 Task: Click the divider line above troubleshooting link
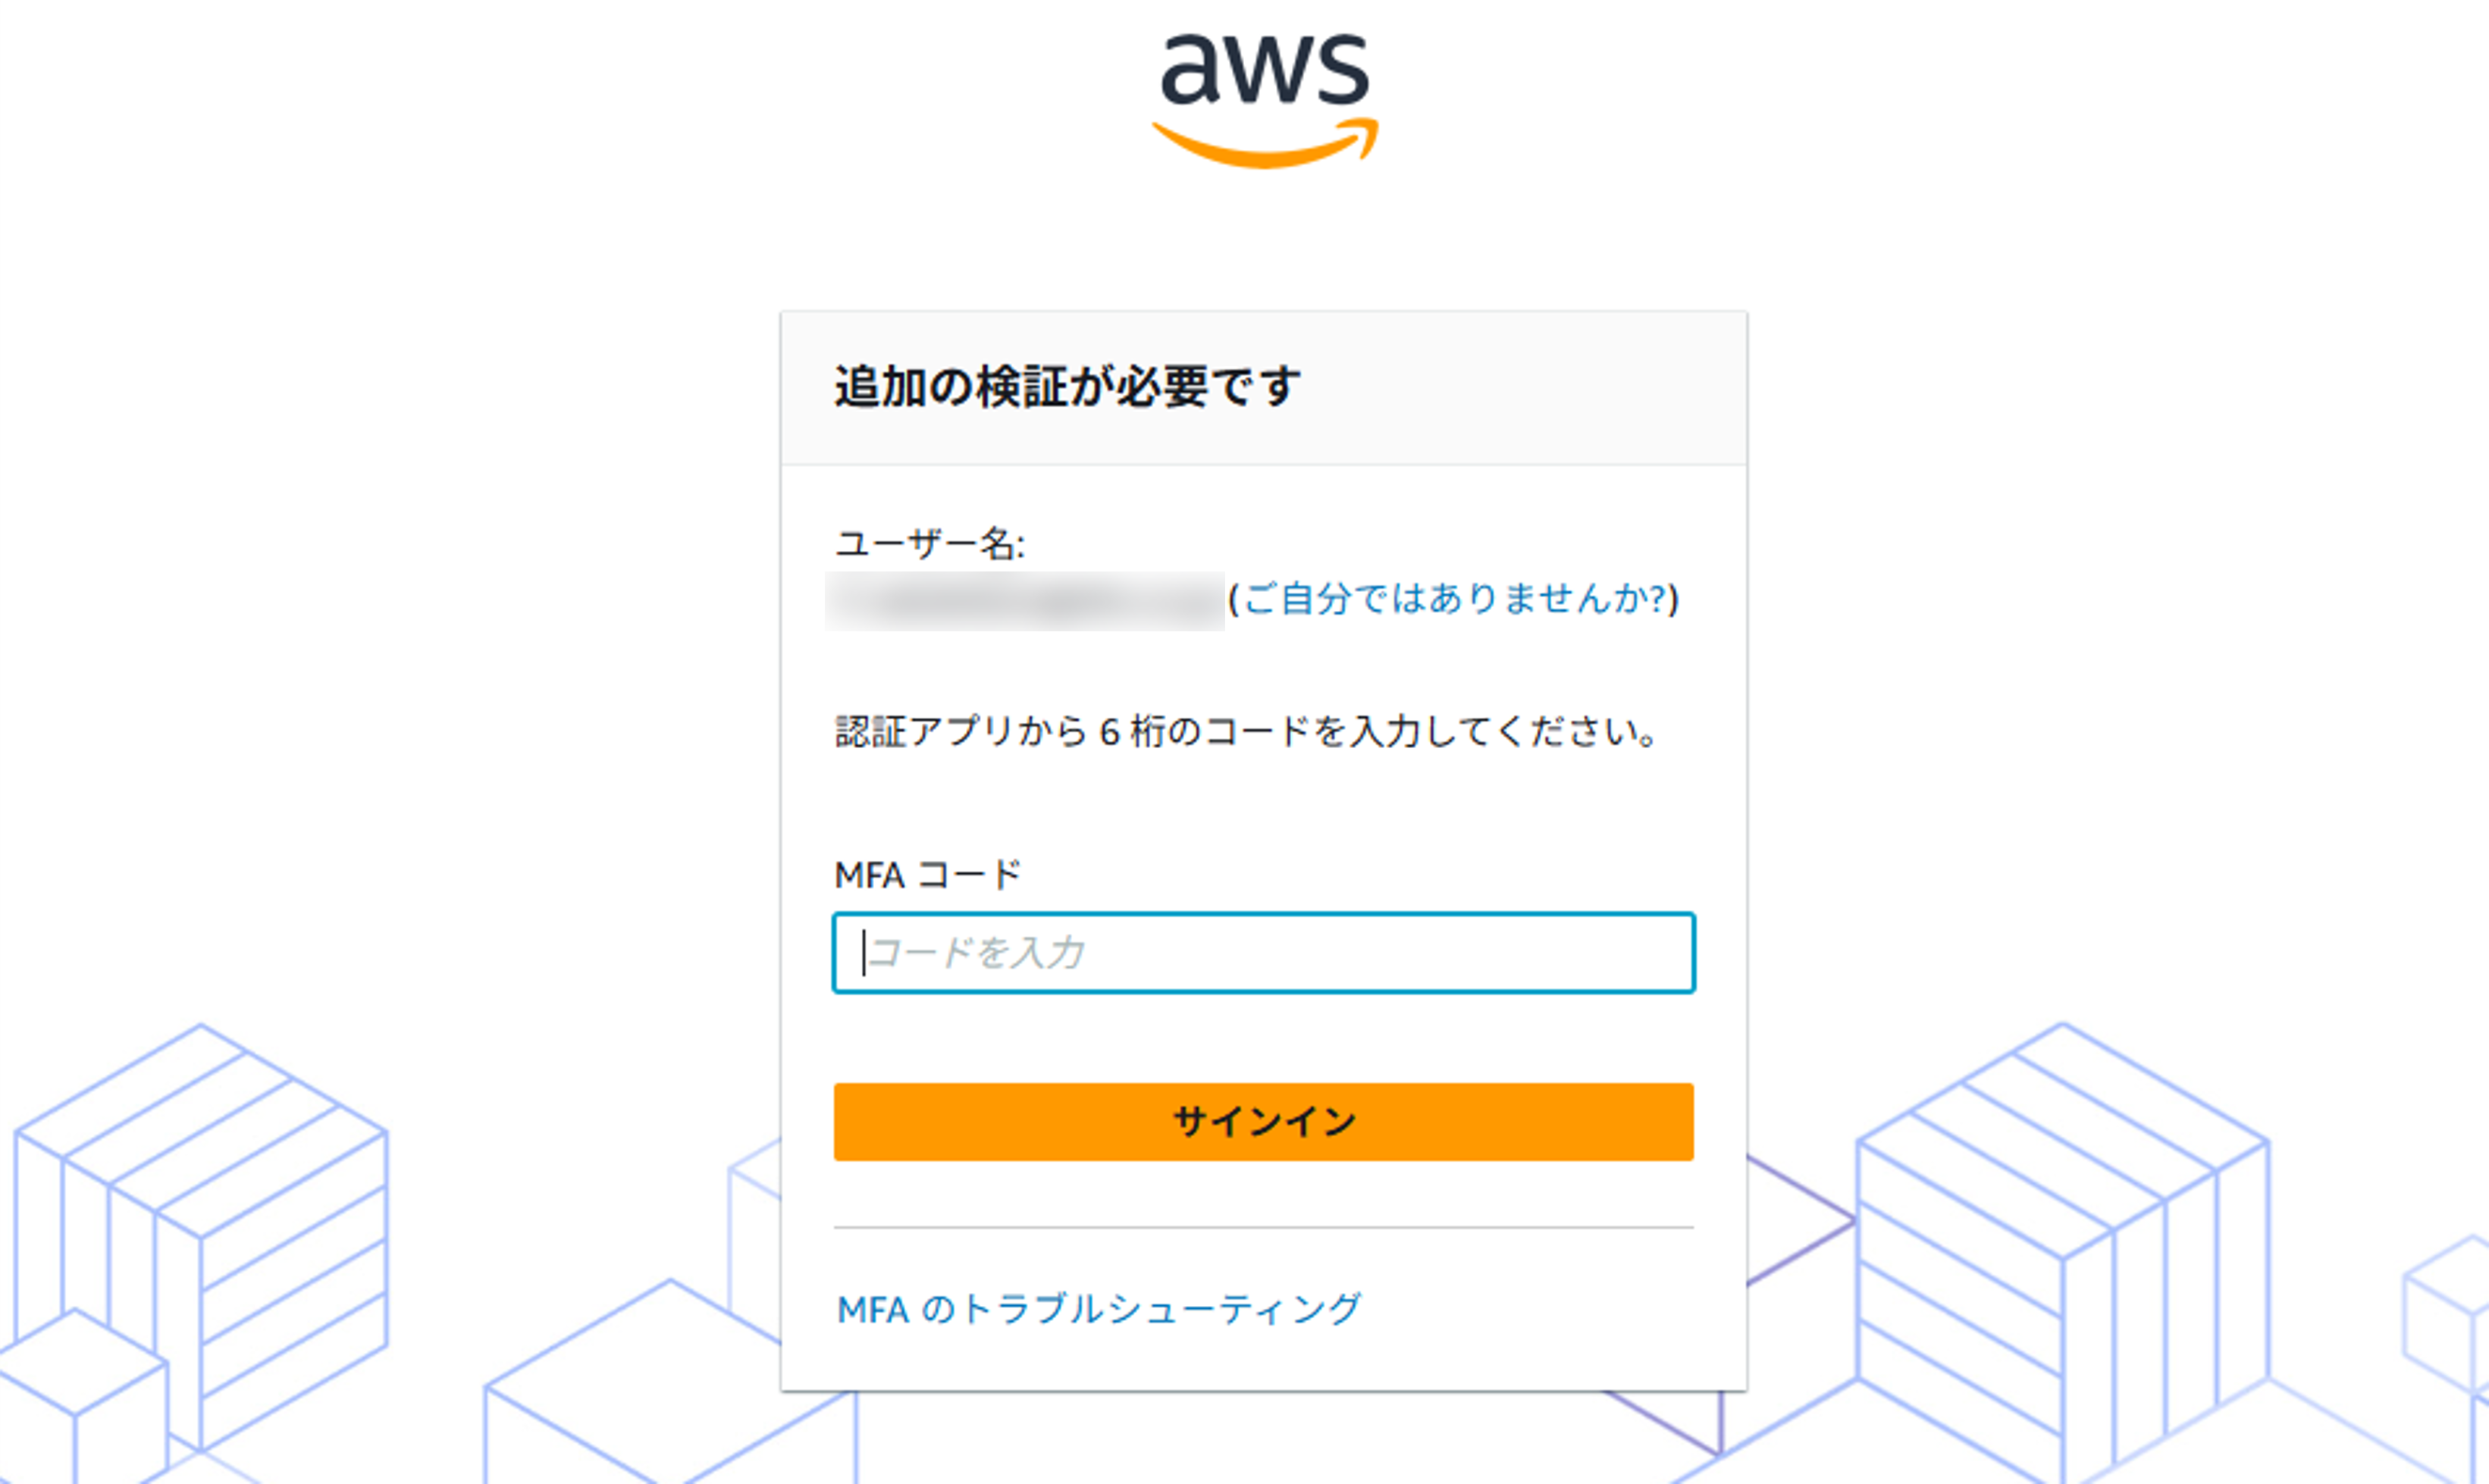(1264, 1227)
